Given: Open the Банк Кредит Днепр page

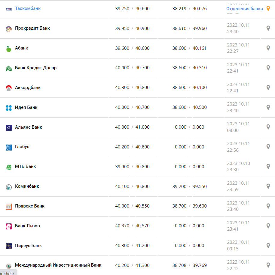Looking at the screenshot, I should [x=36, y=68].
